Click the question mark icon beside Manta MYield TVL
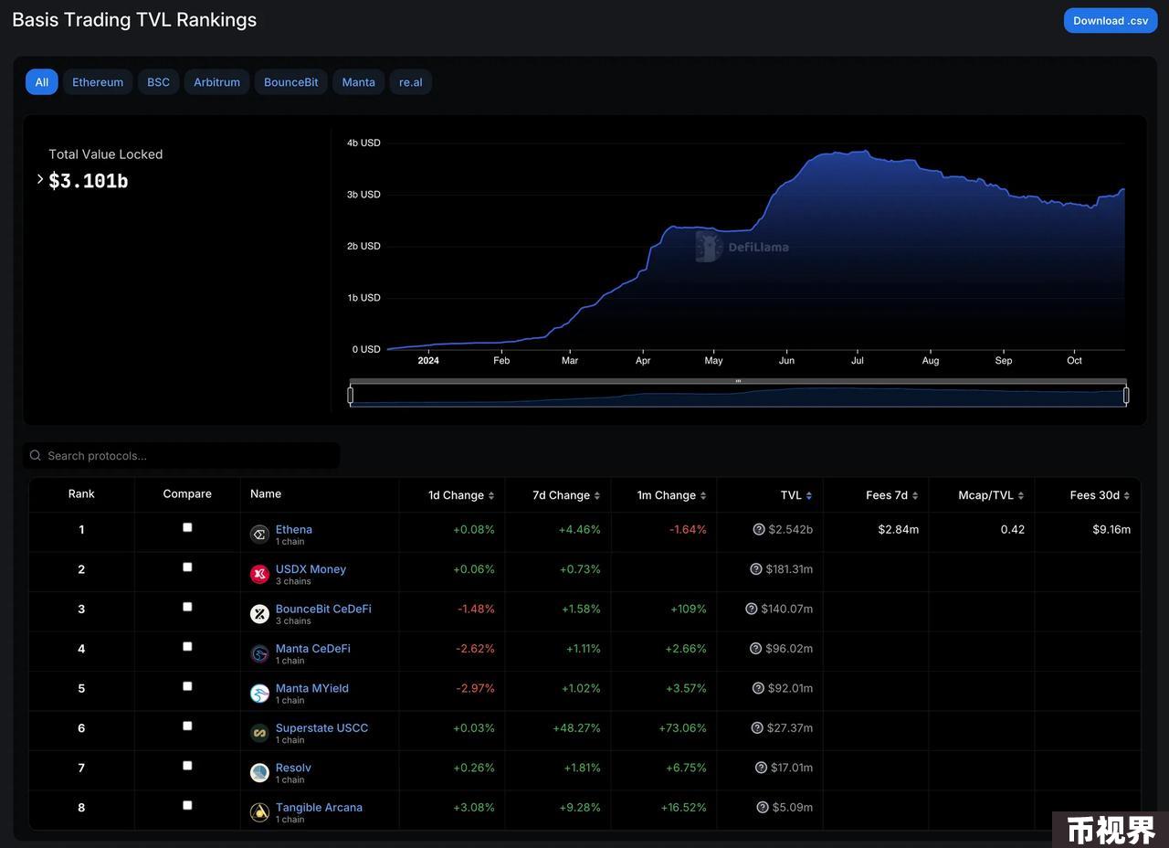The height and width of the screenshot is (848, 1169). coord(758,688)
